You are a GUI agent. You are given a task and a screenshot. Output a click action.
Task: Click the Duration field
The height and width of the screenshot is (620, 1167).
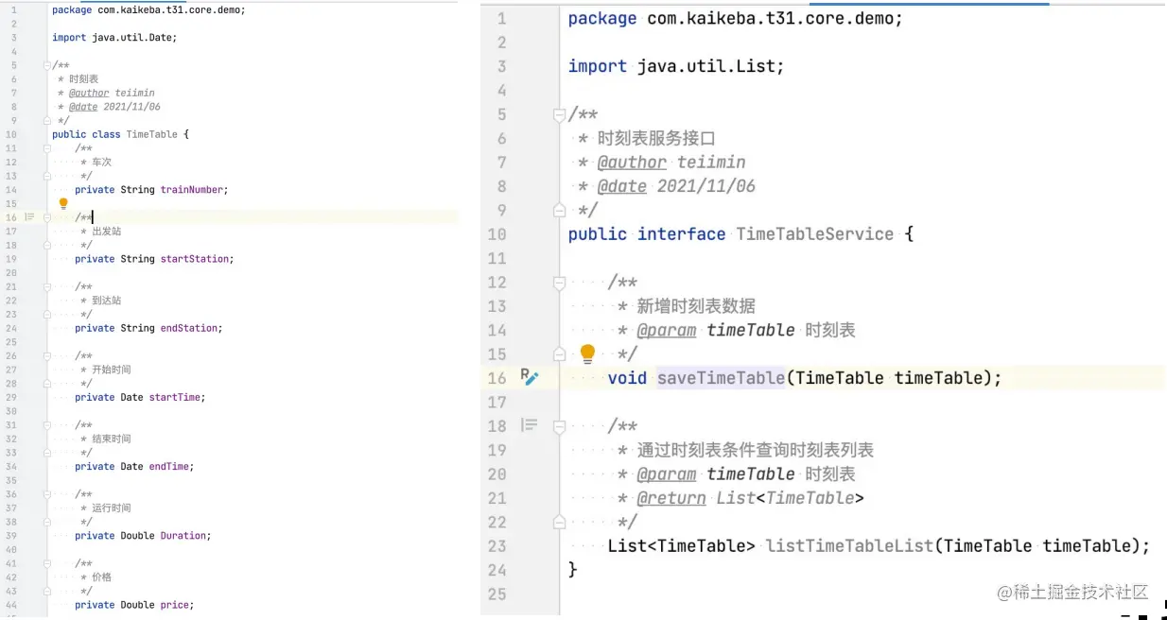coord(183,536)
